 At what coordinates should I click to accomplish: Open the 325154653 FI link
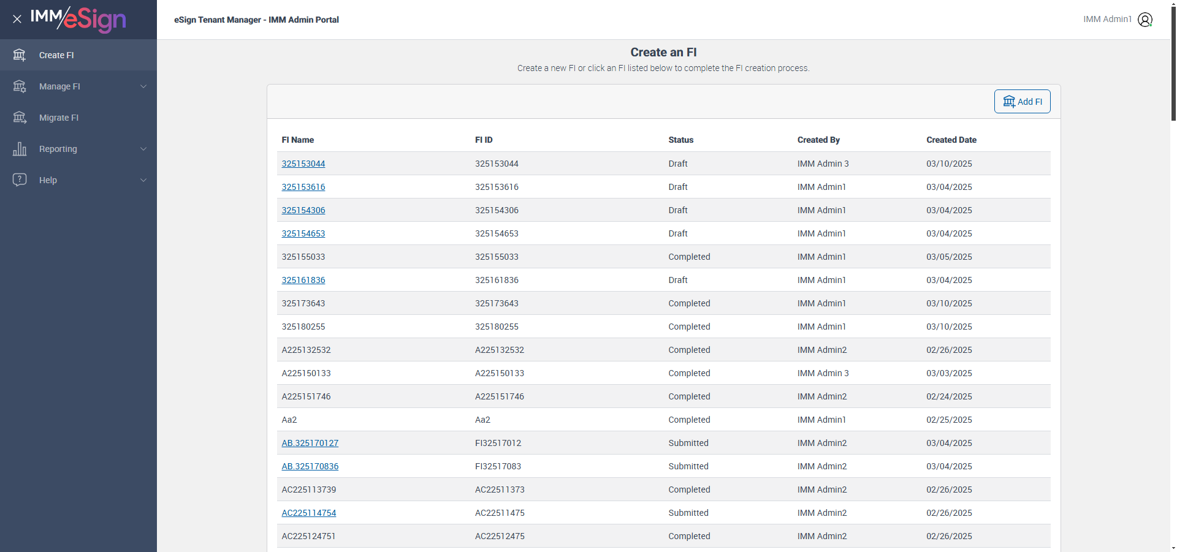pos(303,233)
